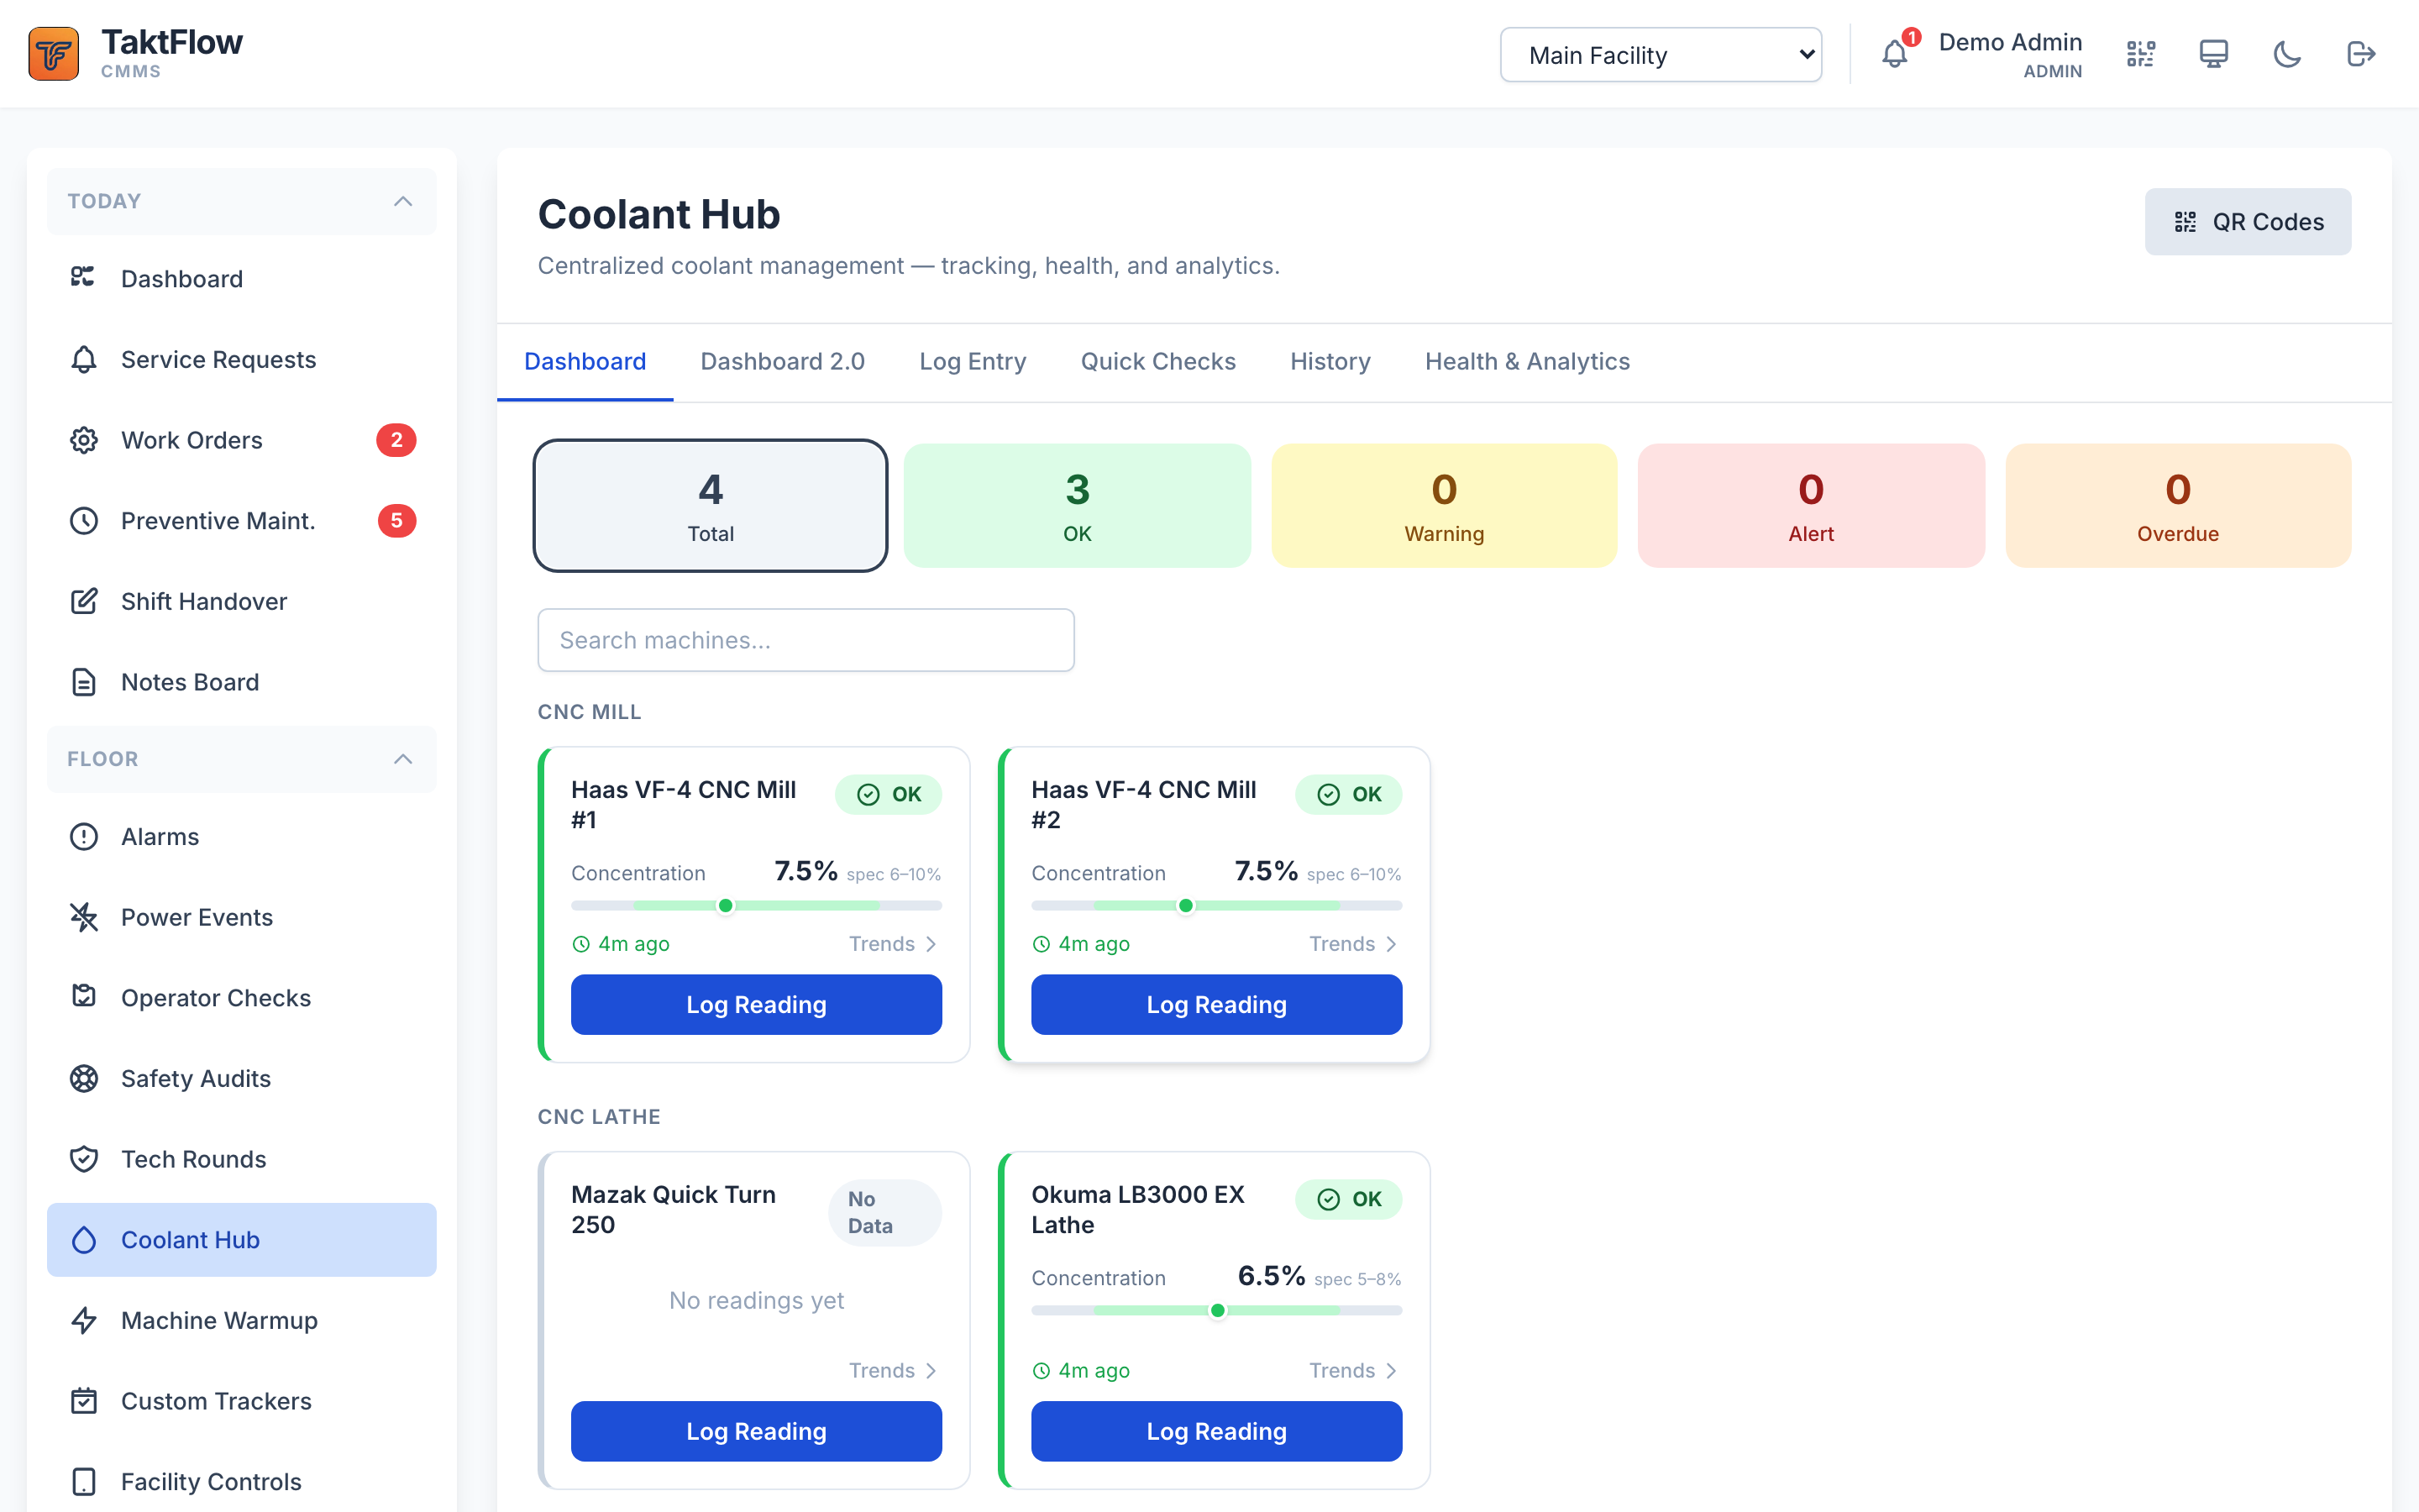This screenshot has height=1512, width=2419.
Task: Open the Dashboard sidebar icon
Action: (84, 278)
